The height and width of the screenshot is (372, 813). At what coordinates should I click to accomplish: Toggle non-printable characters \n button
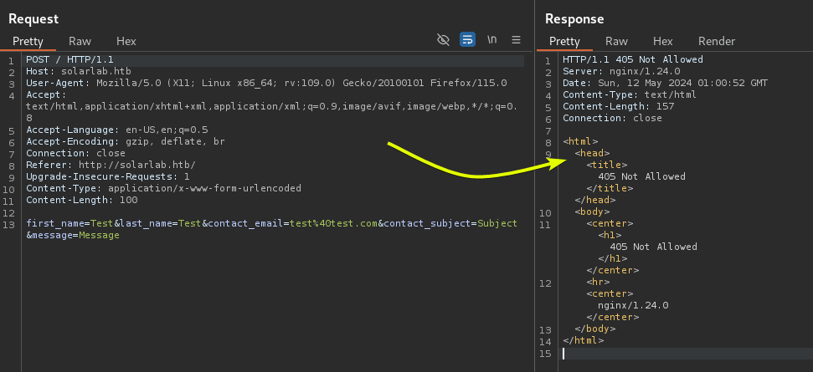492,40
